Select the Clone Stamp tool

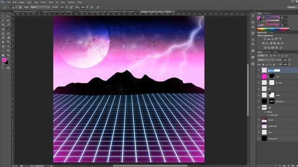(x=3, y=33)
